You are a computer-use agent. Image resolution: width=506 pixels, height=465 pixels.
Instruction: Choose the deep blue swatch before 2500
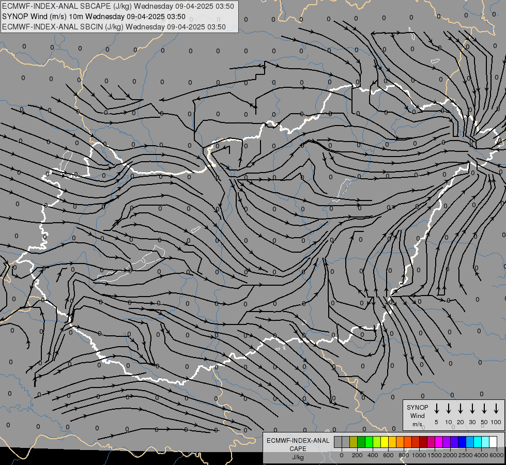click(462, 442)
